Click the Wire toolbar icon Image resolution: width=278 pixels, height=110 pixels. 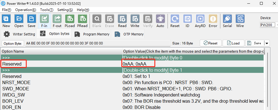[240, 19]
